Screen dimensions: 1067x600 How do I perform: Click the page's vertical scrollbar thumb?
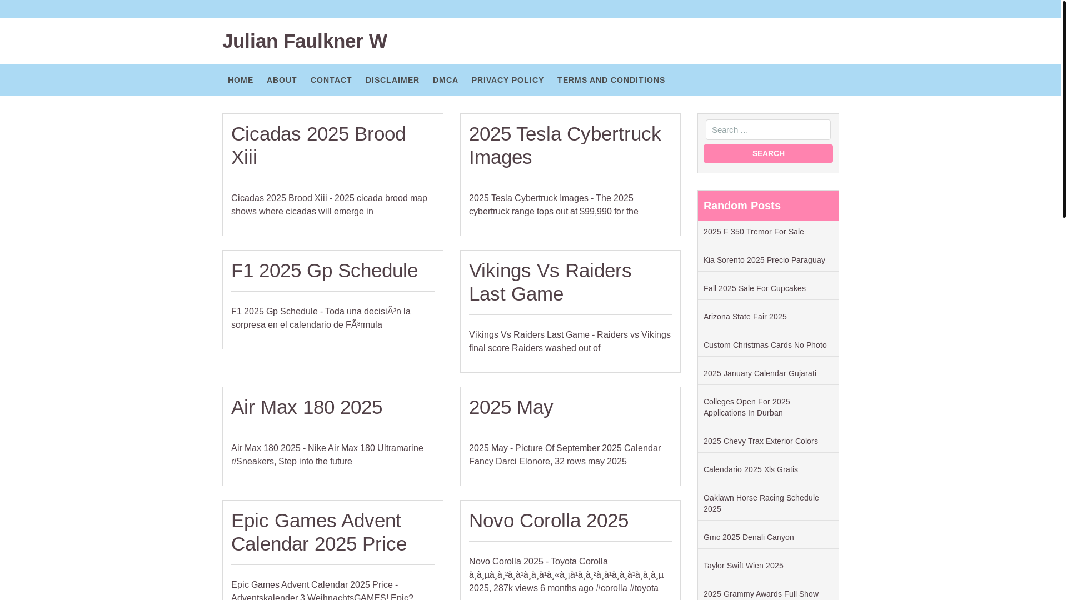click(1064, 108)
